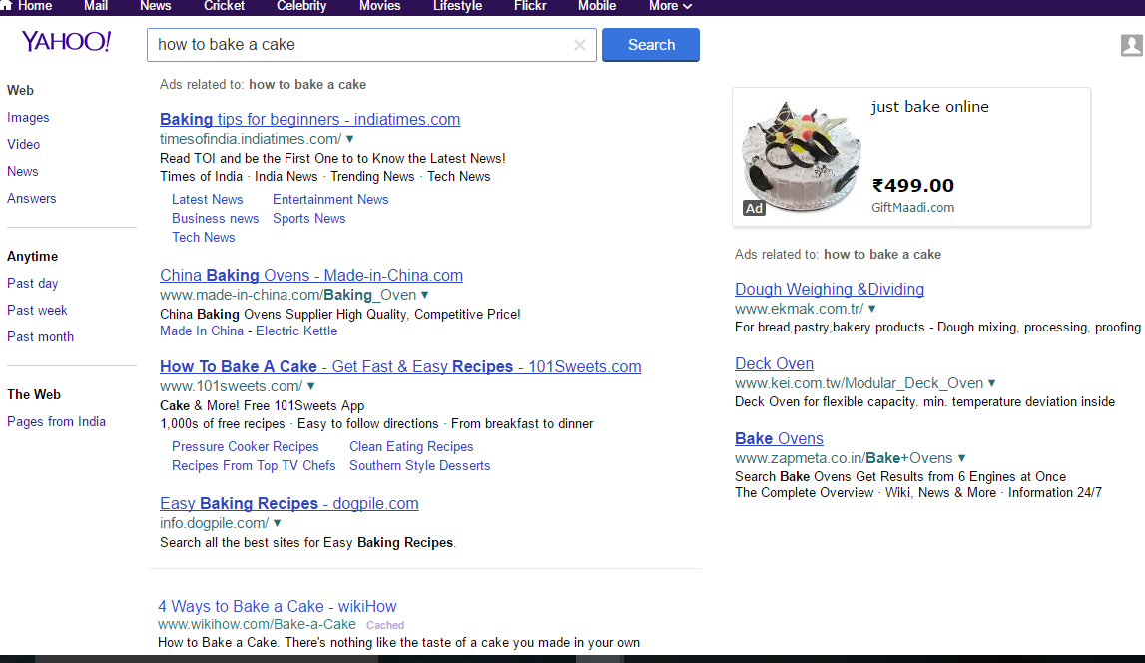The image size is (1145, 663).
Task: Open the Movies section from the top bar
Action: 379,7
